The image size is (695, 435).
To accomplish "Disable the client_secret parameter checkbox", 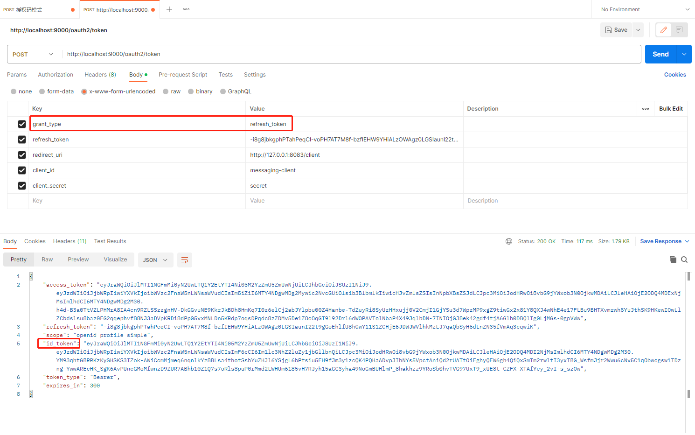I will click(x=21, y=185).
